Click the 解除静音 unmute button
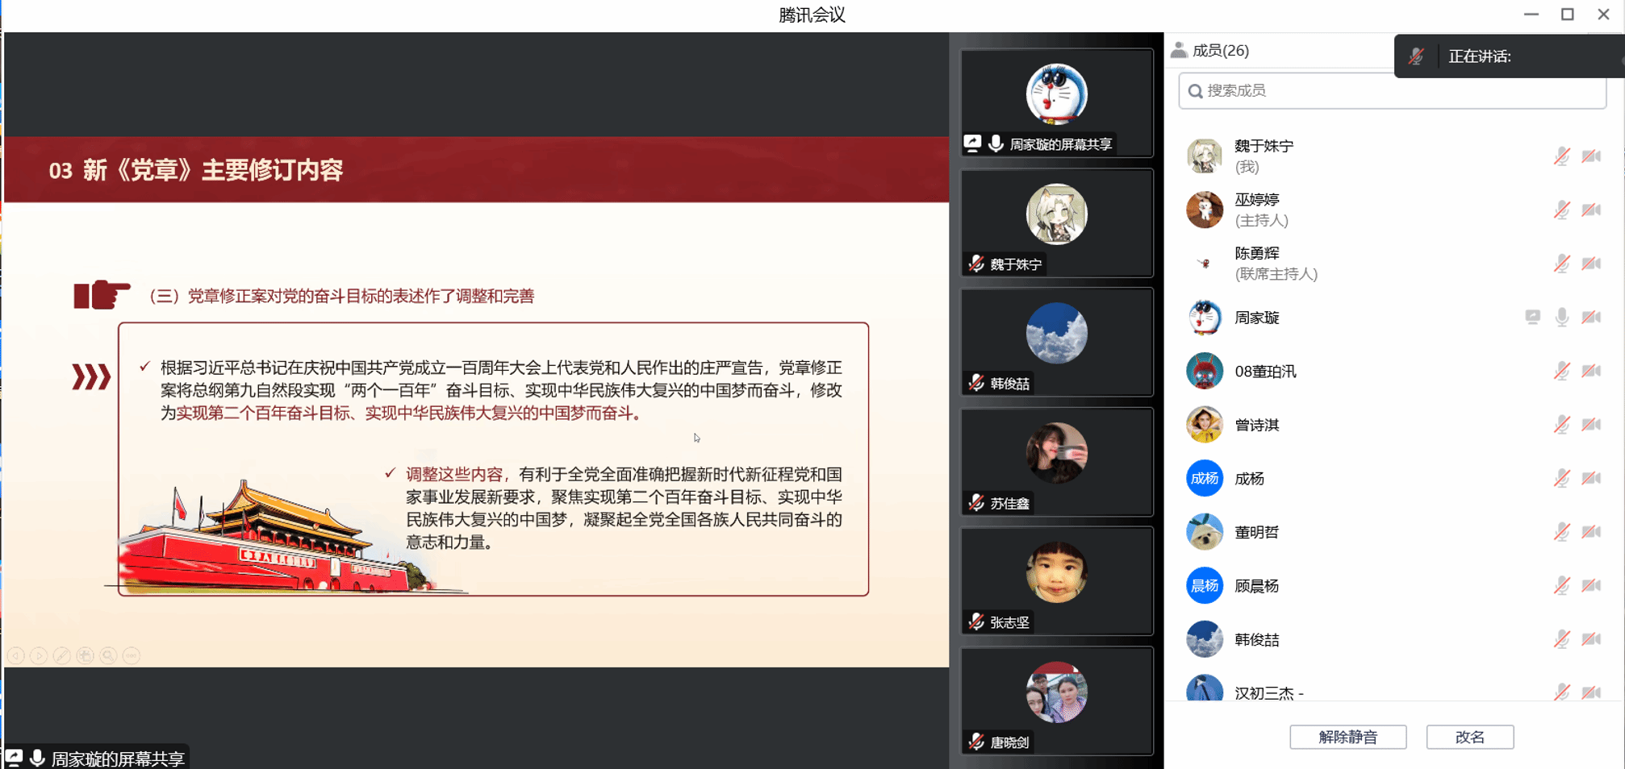 coord(1347,737)
